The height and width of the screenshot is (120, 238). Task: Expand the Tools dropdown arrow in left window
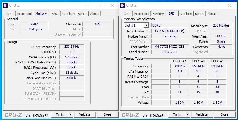tap(71, 115)
